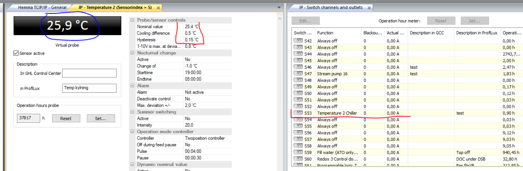
Task: Toggle the OFF switch icon for S54
Action: [x=298, y=119]
